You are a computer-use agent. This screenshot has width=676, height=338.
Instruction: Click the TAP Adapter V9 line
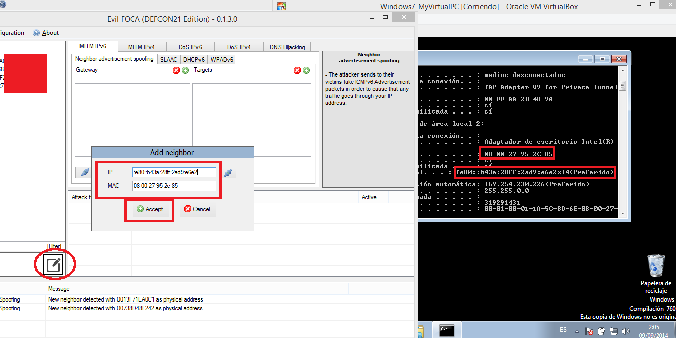551,87
